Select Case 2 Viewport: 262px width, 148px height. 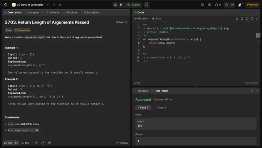click(x=161, y=108)
